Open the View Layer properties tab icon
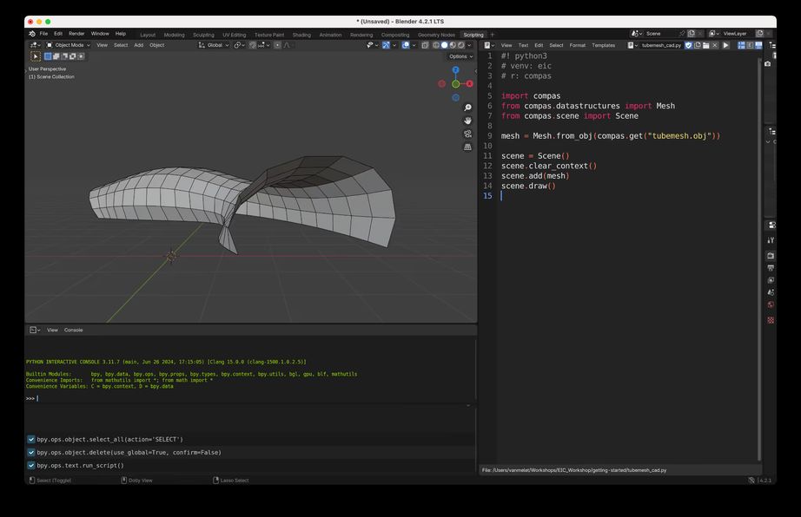 771,280
